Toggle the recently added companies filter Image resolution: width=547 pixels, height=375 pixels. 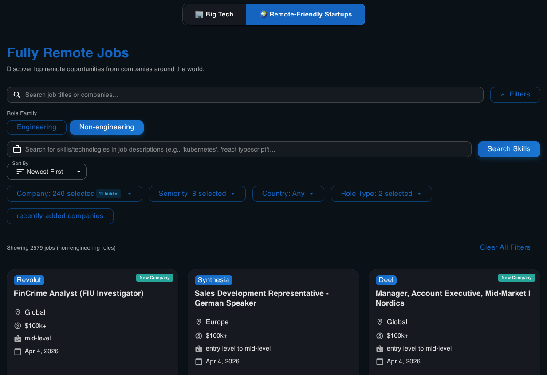coord(60,216)
